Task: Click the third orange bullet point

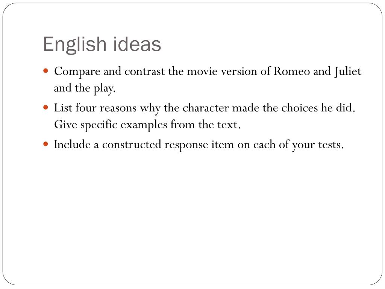Action: [45, 144]
